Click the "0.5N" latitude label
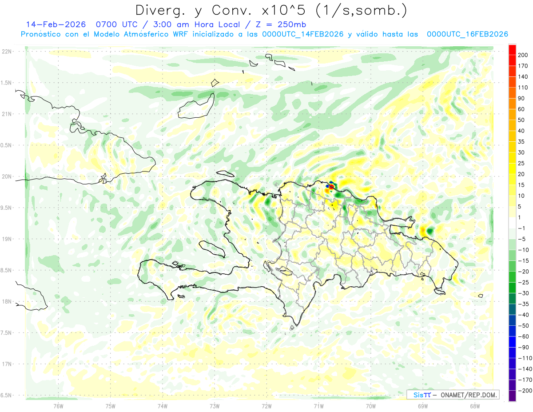Image resolution: width=533 pixels, height=412 pixels. (7, 145)
